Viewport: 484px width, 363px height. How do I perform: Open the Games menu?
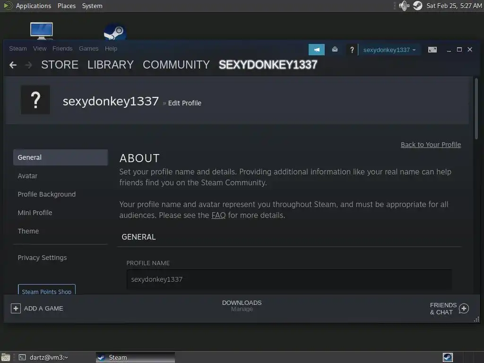coord(88,49)
